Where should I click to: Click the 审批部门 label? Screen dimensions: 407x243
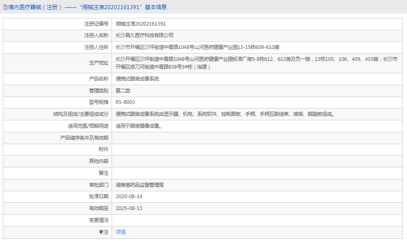point(99,185)
